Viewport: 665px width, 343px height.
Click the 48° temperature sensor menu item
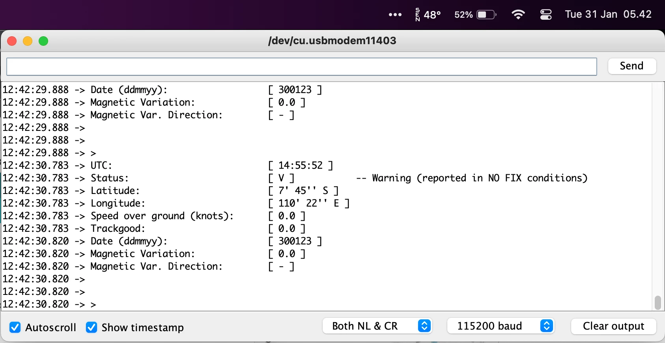click(x=428, y=15)
